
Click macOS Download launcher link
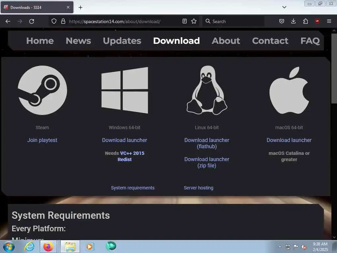[x=289, y=140]
